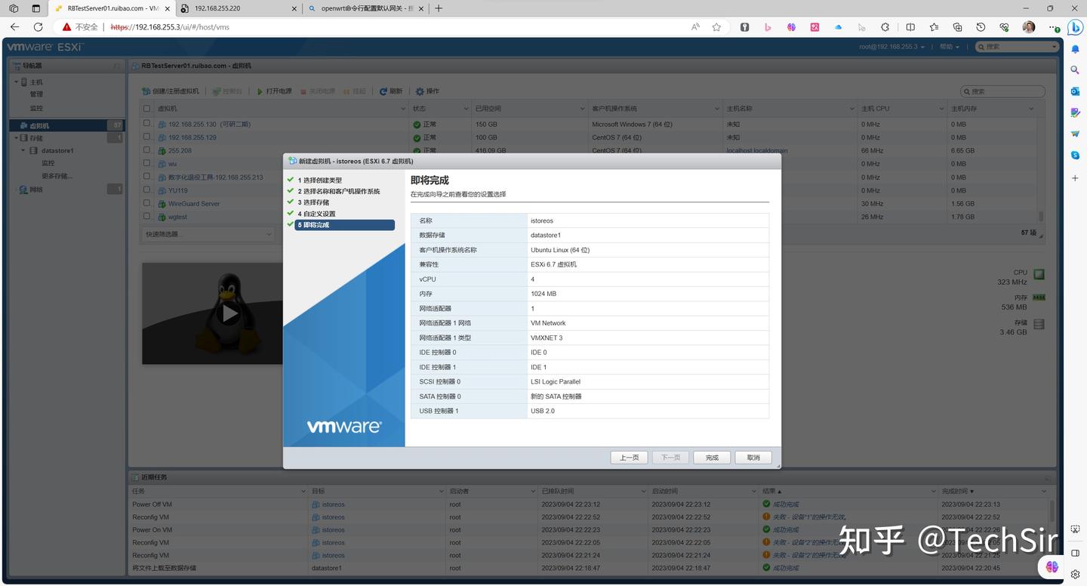This screenshot has width=1087, height=586.
Task: Open the collections icon
Action: click(x=957, y=27)
